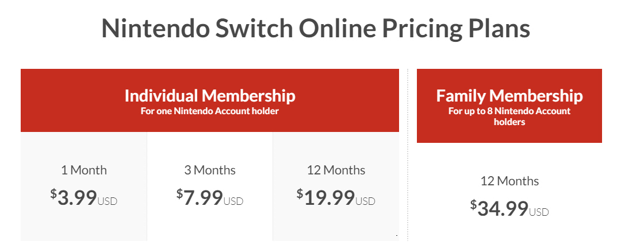Click the dotted divider between membership types

[x=408, y=155]
